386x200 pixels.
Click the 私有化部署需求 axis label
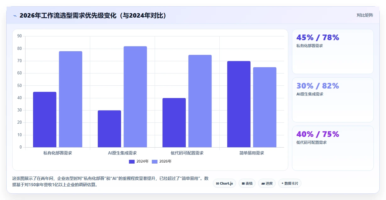pos(58,153)
